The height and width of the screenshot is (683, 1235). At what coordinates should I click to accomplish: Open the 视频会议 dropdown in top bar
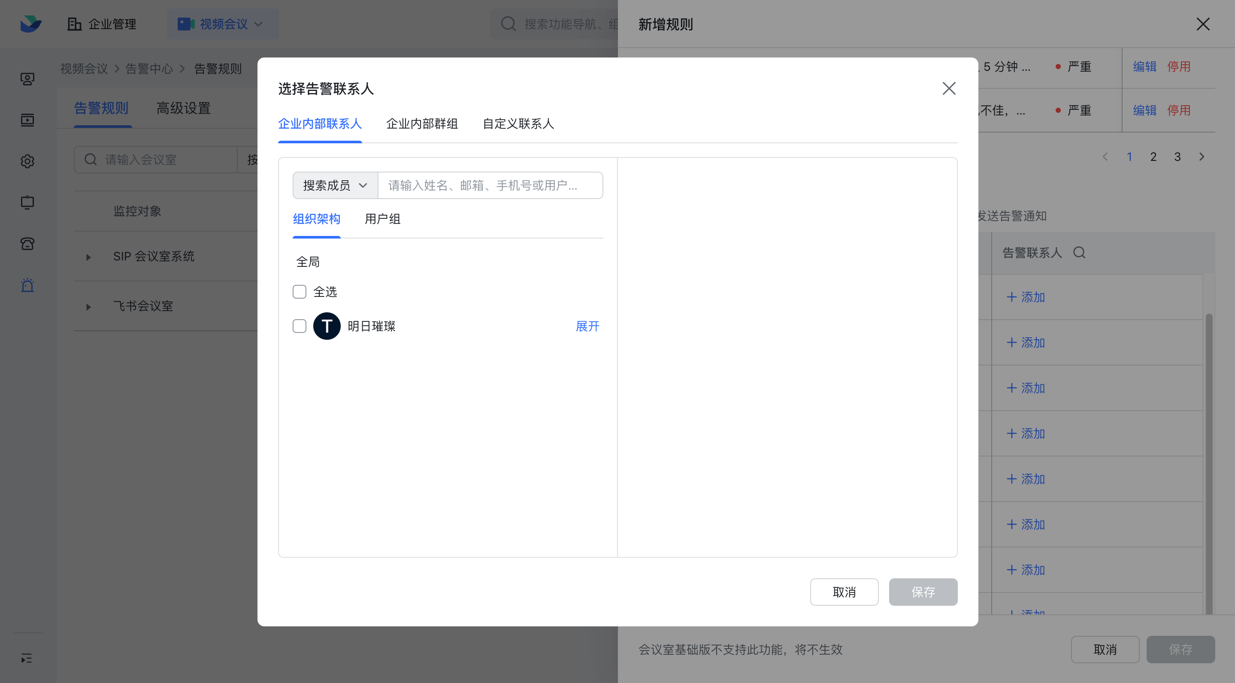222,24
